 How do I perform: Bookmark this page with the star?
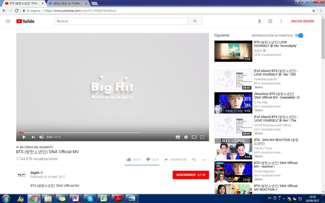coord(314,11)
